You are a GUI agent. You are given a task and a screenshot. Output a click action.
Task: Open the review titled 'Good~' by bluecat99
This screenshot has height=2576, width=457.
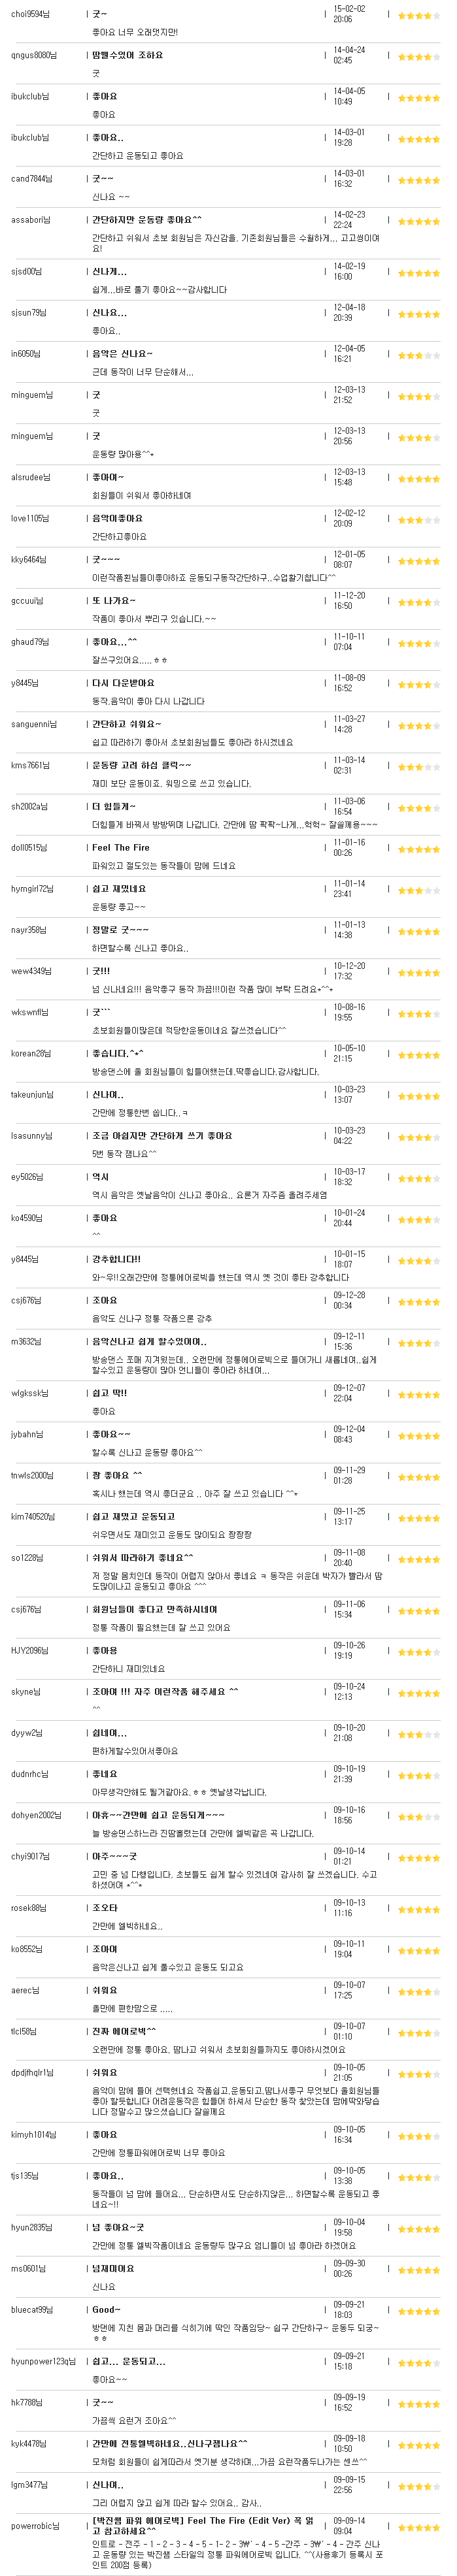(106, 2310)
